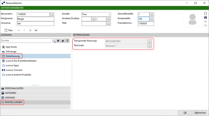The image size is (209, 116).
Task: Click the Fremdlohnnr. field
Action: [146, 24]
